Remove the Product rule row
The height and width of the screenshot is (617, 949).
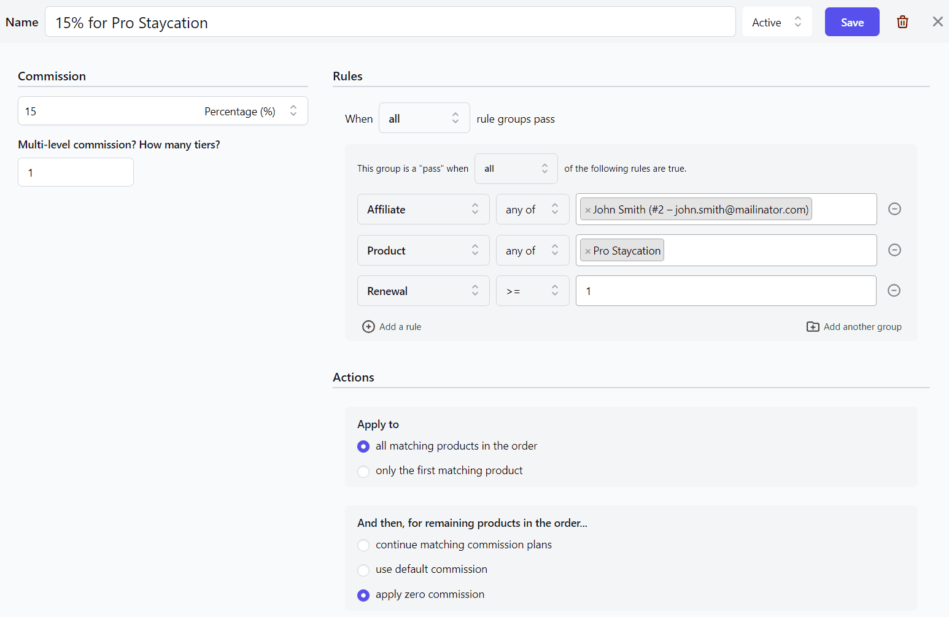coord(894,250)
